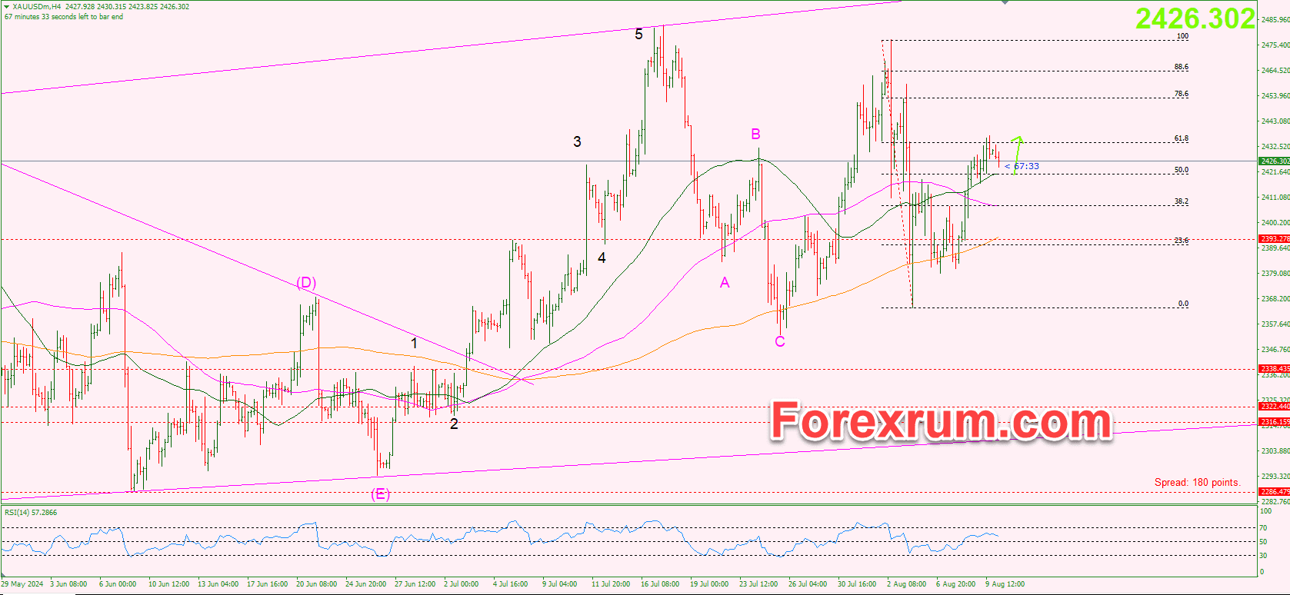Click the RSI(14) 57.2866 indicator label
This screenshot has width=1290, height=595.
coord(31,512)
